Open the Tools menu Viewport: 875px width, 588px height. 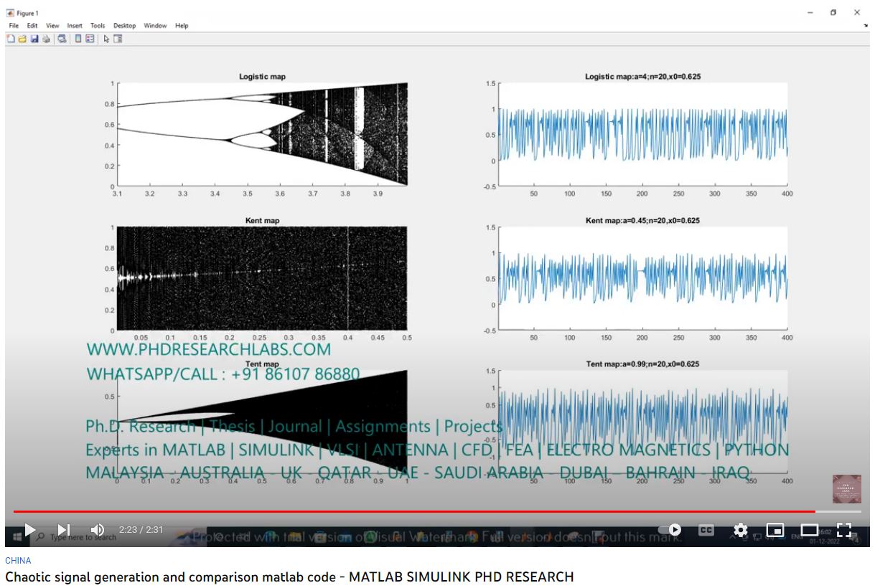pos(98,26)
